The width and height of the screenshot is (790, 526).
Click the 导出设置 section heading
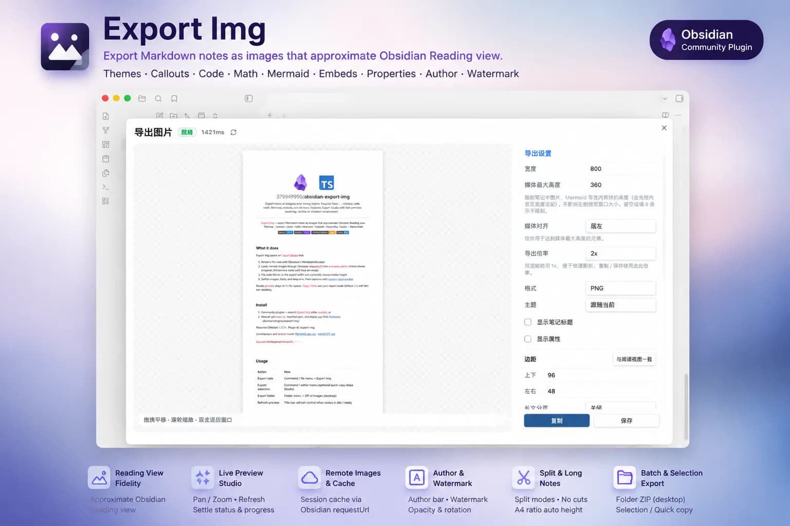[538, 153]
